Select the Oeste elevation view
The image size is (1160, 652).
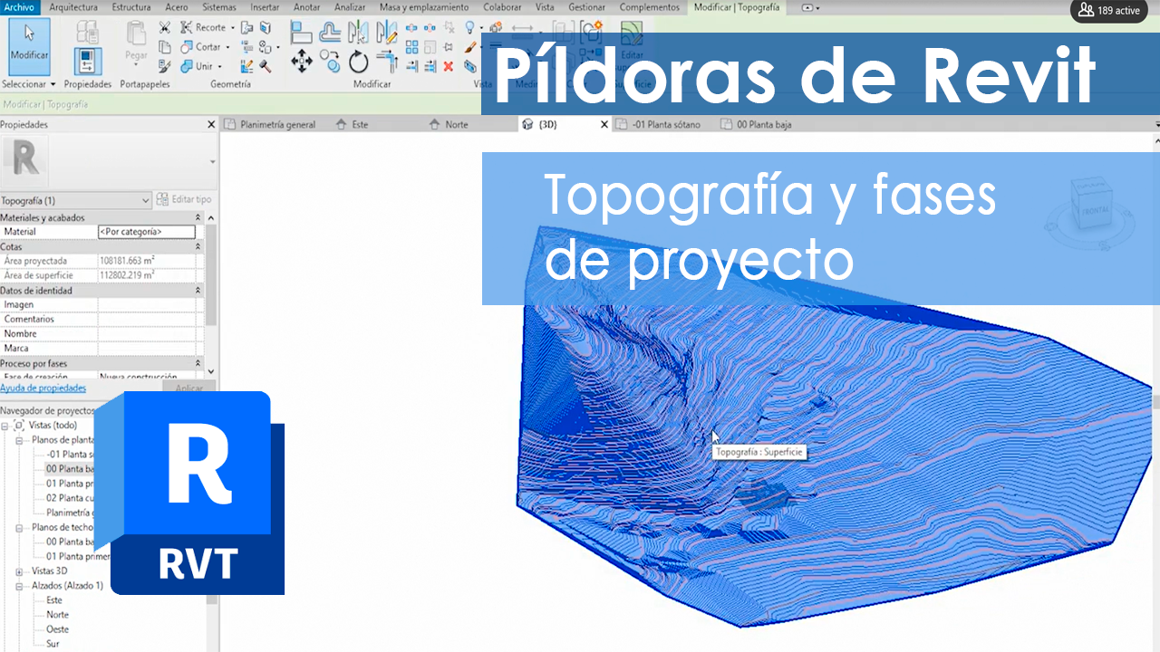pyautogui.click(x=57, y=629)
